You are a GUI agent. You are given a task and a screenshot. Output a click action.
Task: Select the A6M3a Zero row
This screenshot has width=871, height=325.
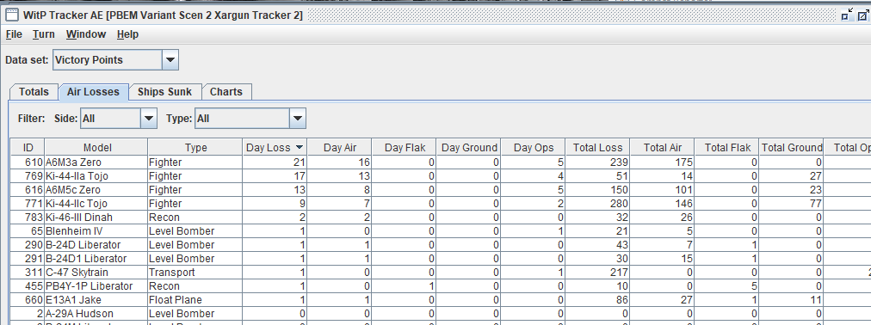[441, 162]
